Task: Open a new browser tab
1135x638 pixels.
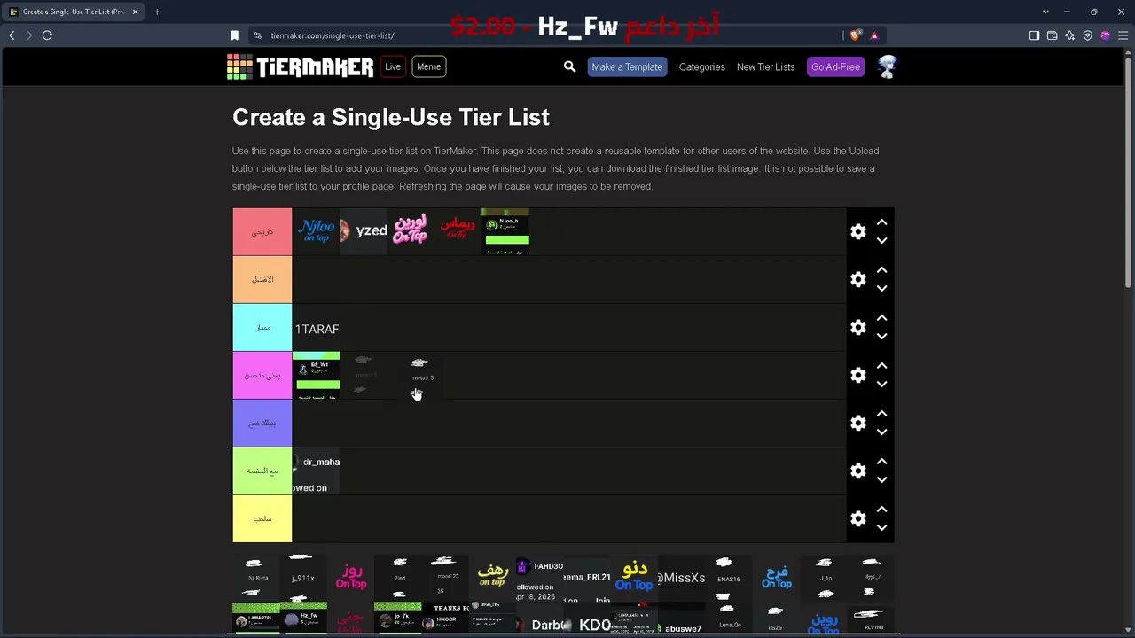Action: [157, 12]
